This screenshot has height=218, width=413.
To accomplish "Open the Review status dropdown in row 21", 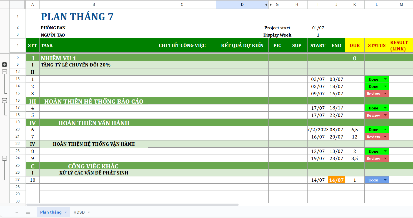I will pyautogui.click(x=385, y=137).
